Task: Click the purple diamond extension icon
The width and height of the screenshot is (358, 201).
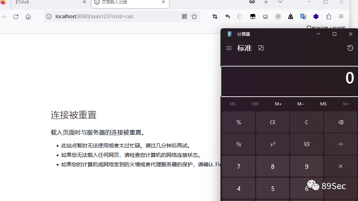Action: click(316, 16)
